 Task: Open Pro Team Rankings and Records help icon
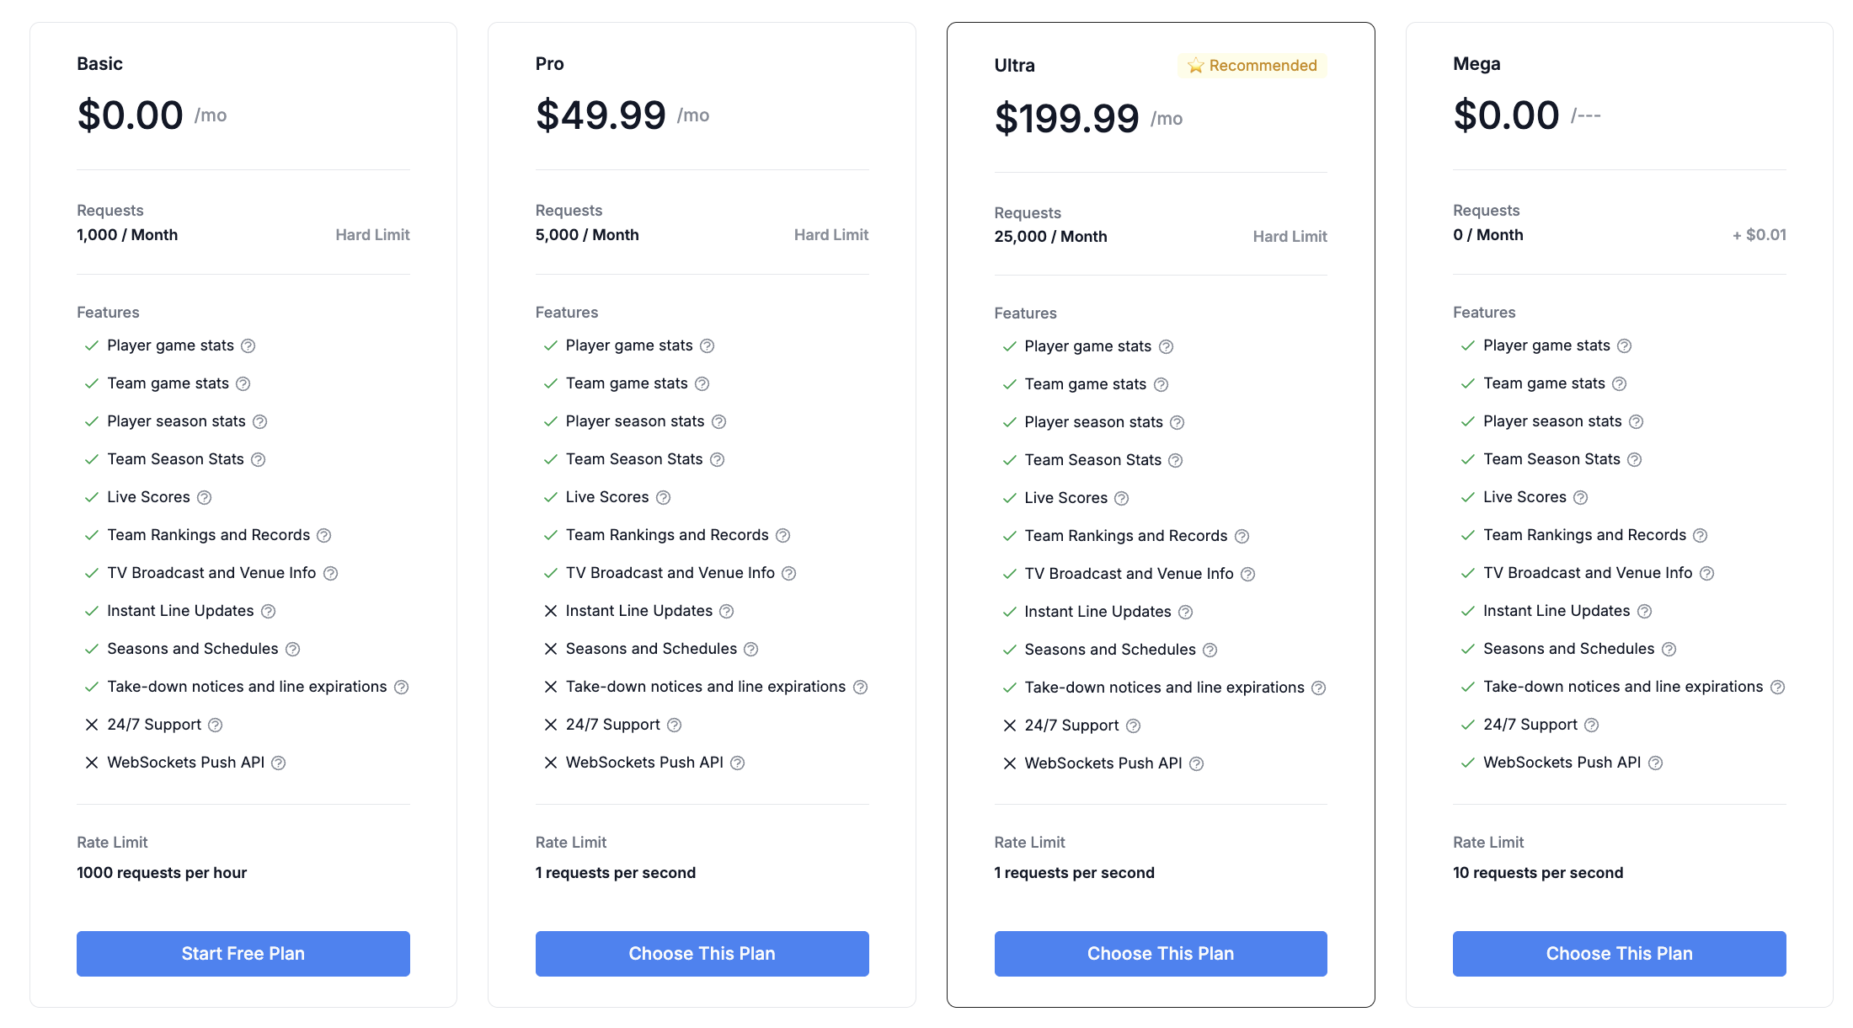[x=782, y=535]
